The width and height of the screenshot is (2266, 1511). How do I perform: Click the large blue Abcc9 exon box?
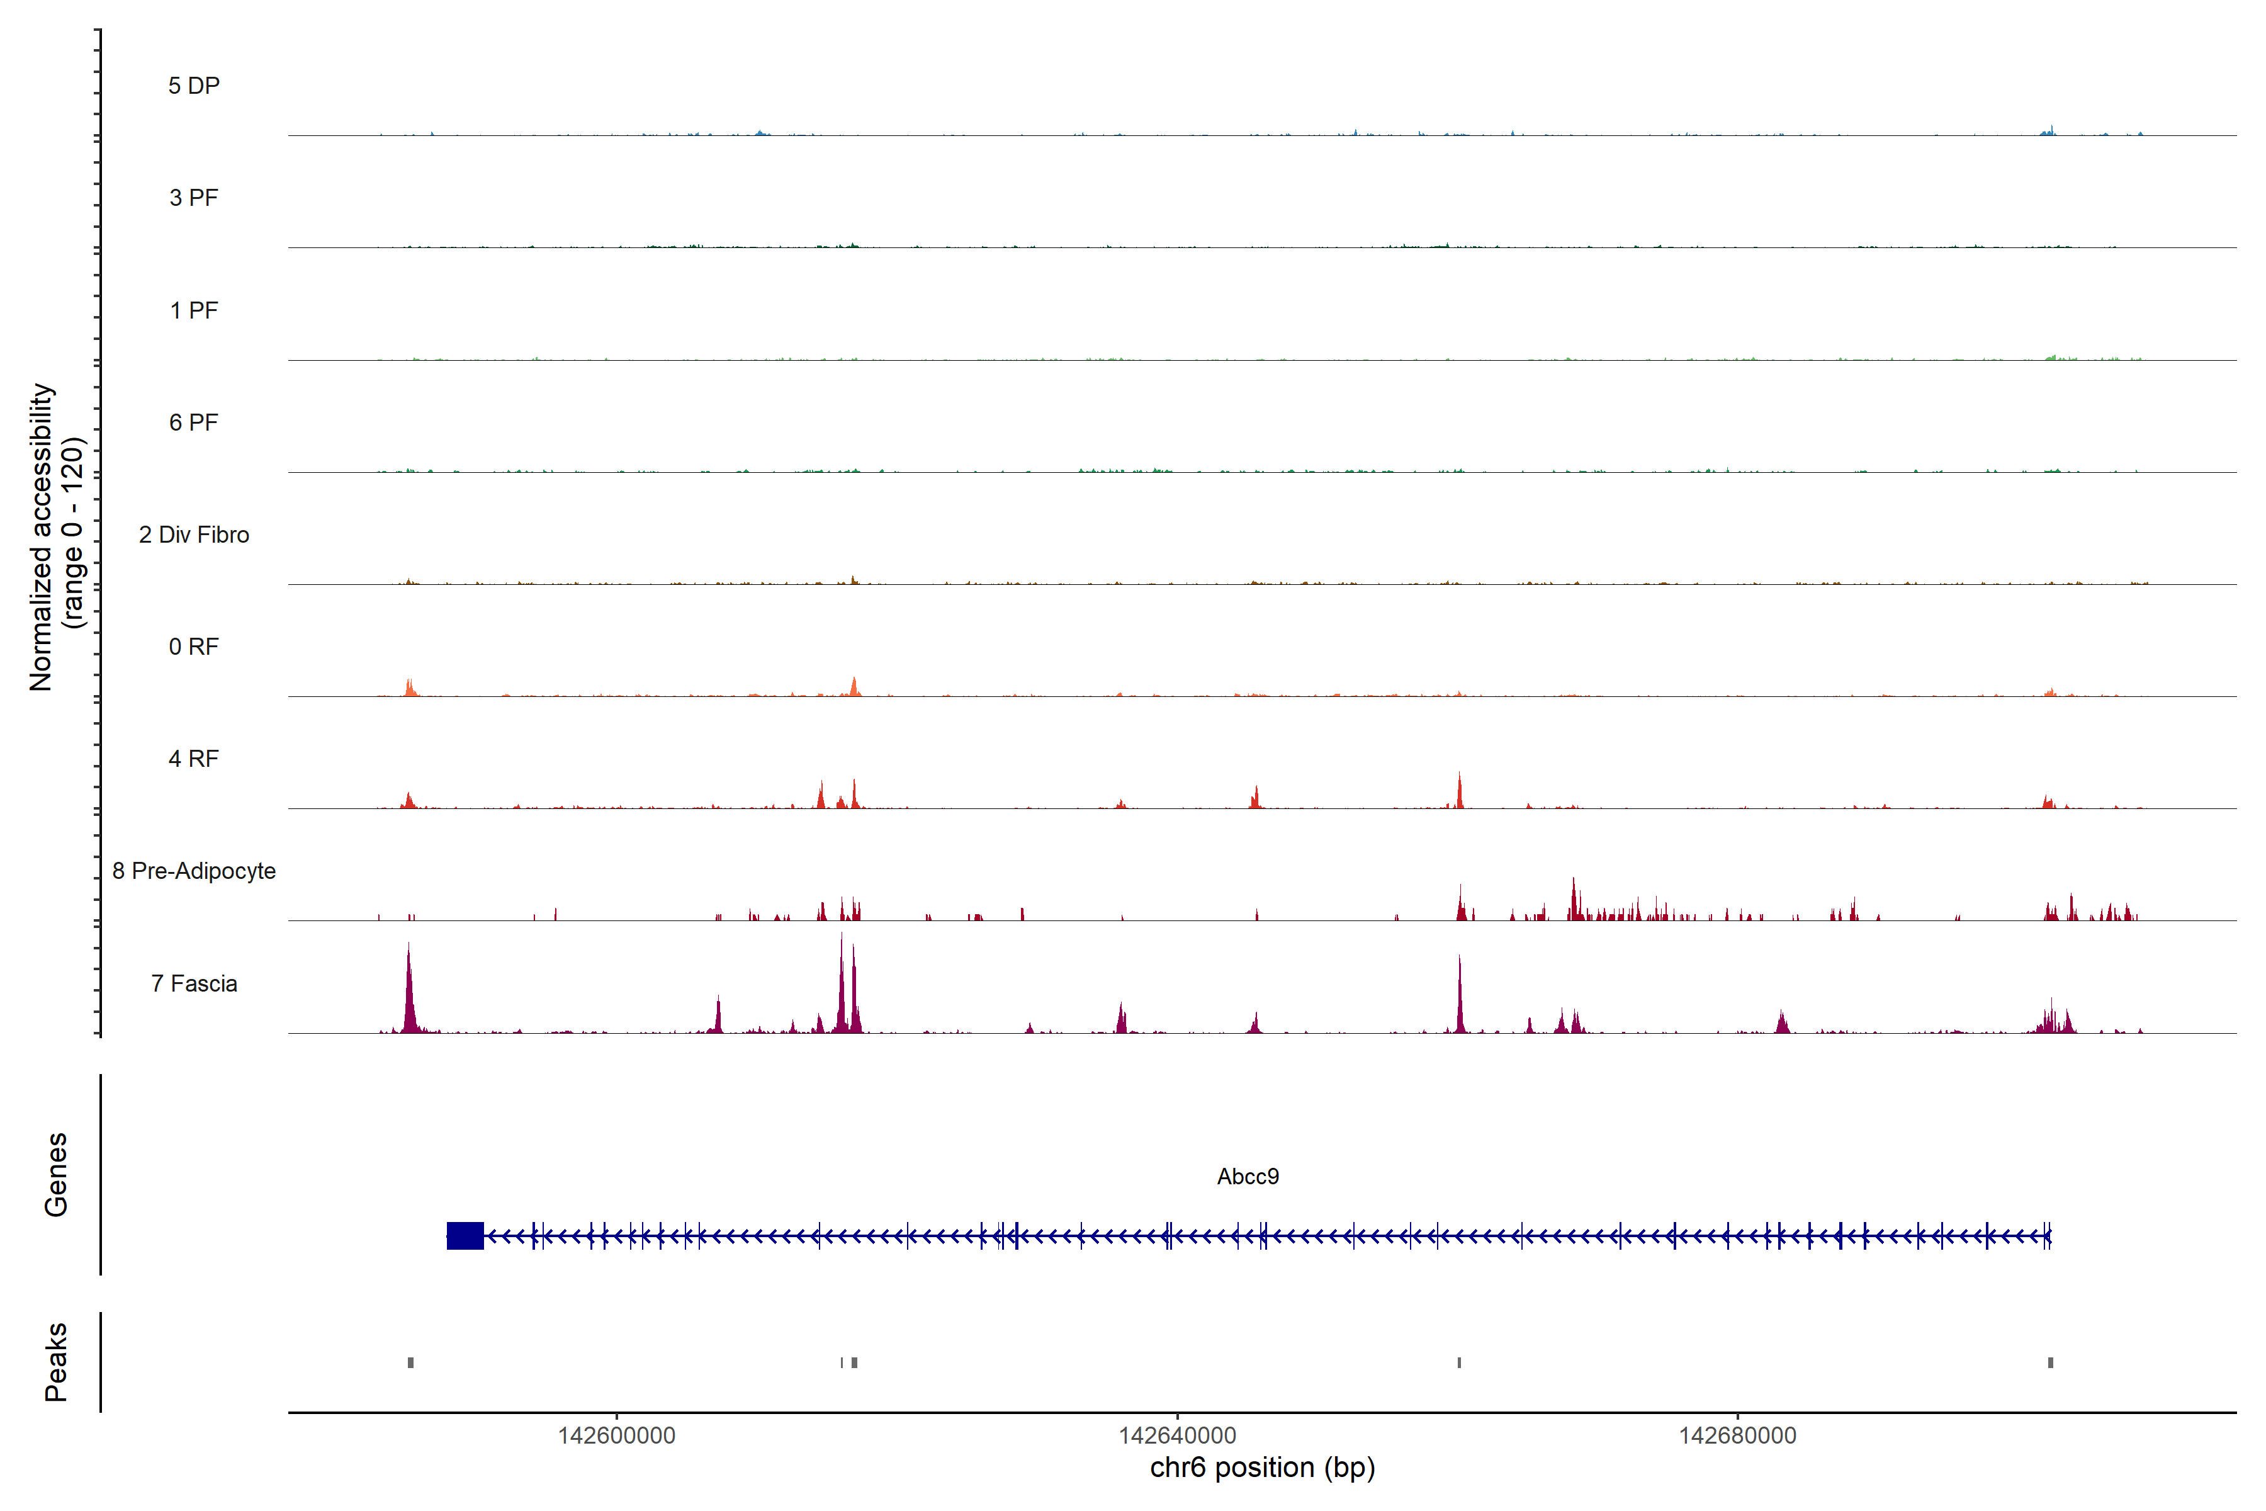(465, 1235)
